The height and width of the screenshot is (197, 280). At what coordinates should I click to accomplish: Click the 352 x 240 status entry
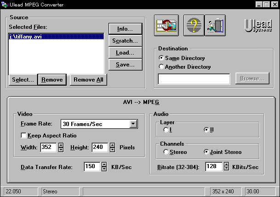(x=226, y=192)
